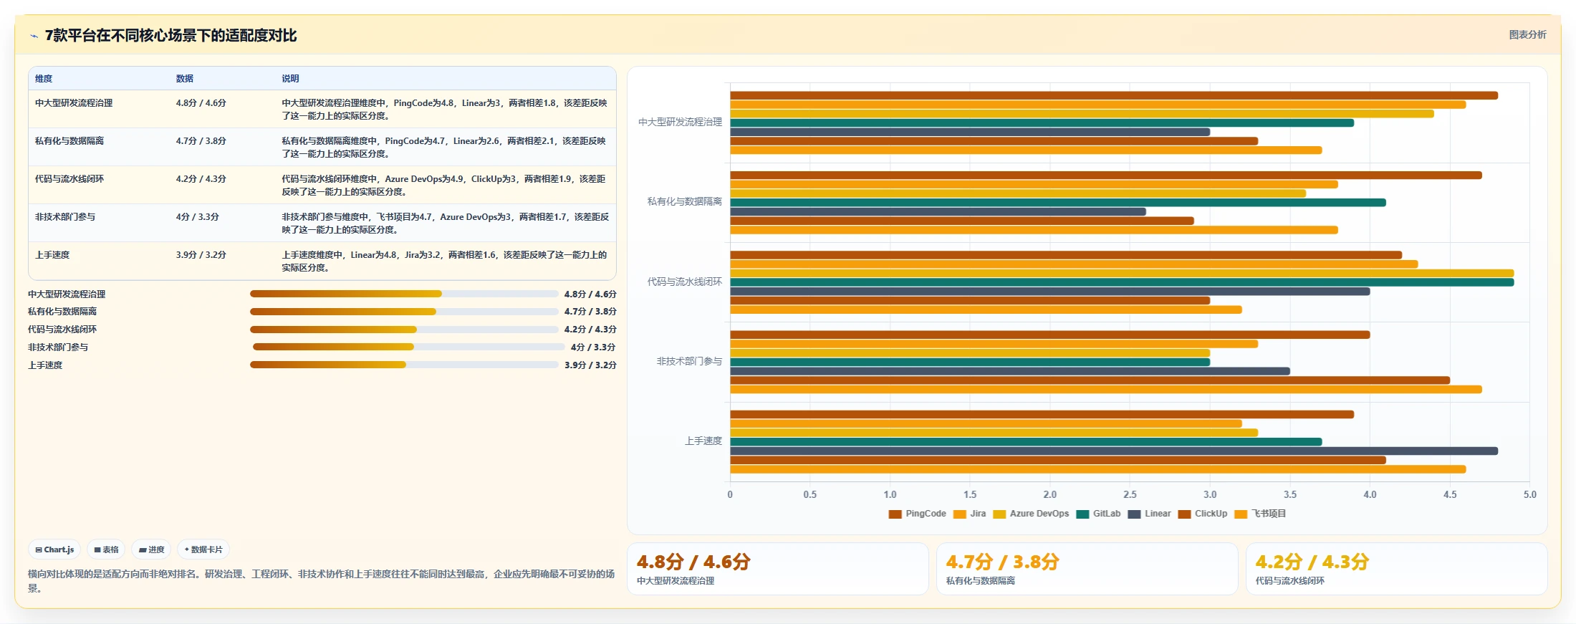The image size is (1576, 624).
Task: Click the 数据 column header
Action: click(185, 79)
